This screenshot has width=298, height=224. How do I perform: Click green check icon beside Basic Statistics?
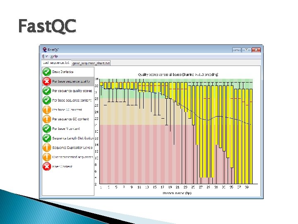(46, 72)
